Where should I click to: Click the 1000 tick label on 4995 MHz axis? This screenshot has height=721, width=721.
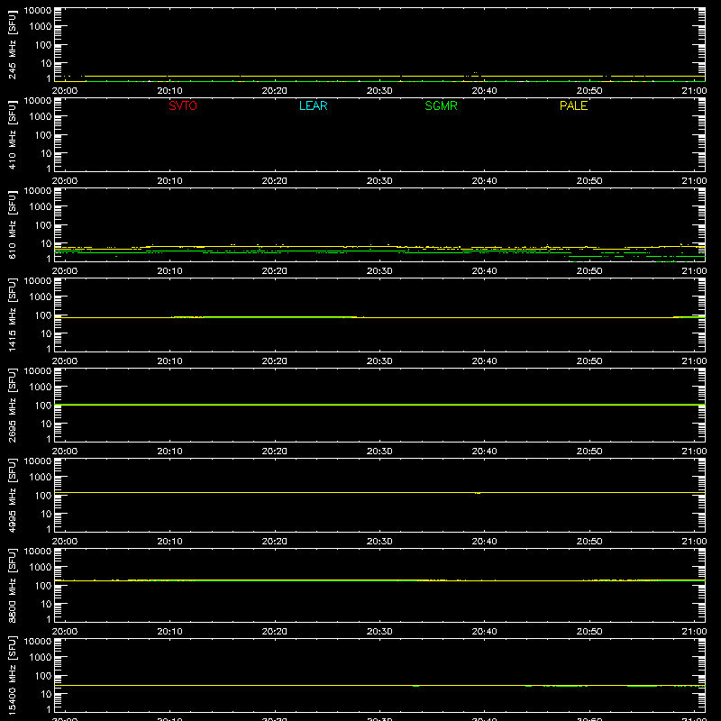pos(41,478)
